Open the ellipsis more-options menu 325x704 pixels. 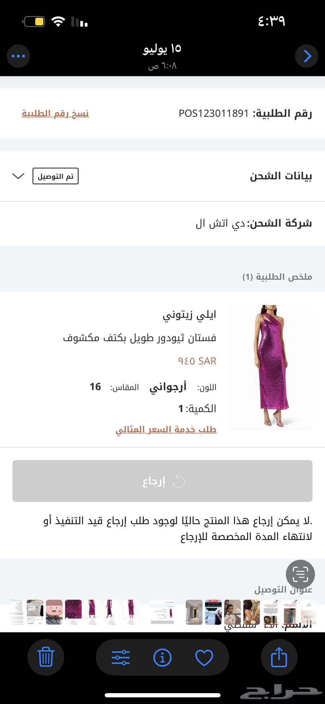(x=18, y=56)
